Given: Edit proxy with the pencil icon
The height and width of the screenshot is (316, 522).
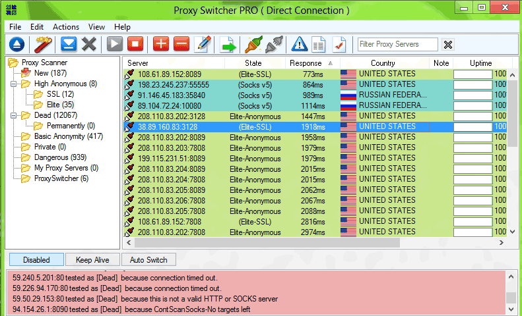Looking at the screenshot, I should coord(203,44).
